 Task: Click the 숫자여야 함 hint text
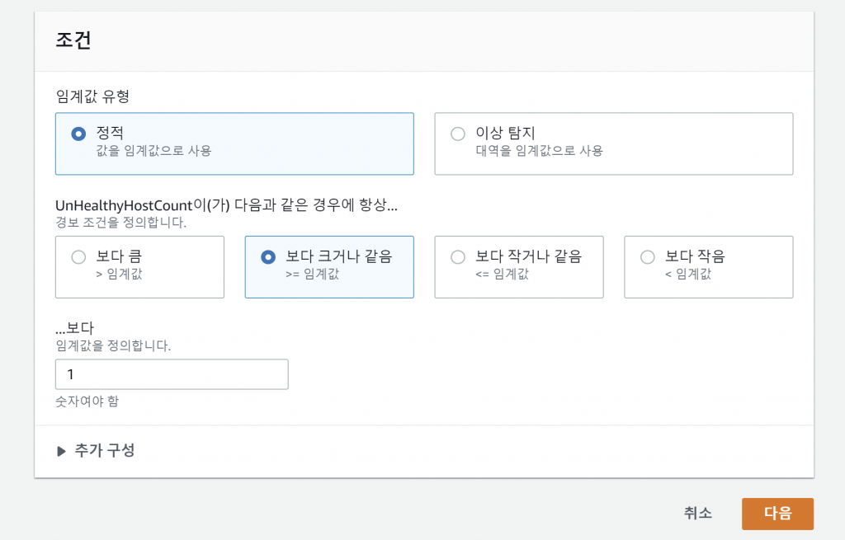coord(92,402)
